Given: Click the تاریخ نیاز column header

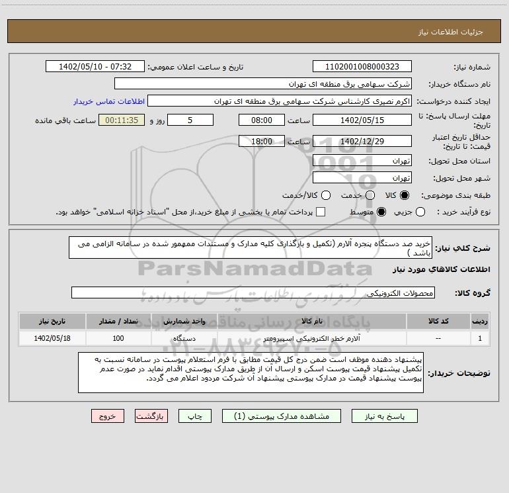Looking at the screenshot, I should pos(52,321).
